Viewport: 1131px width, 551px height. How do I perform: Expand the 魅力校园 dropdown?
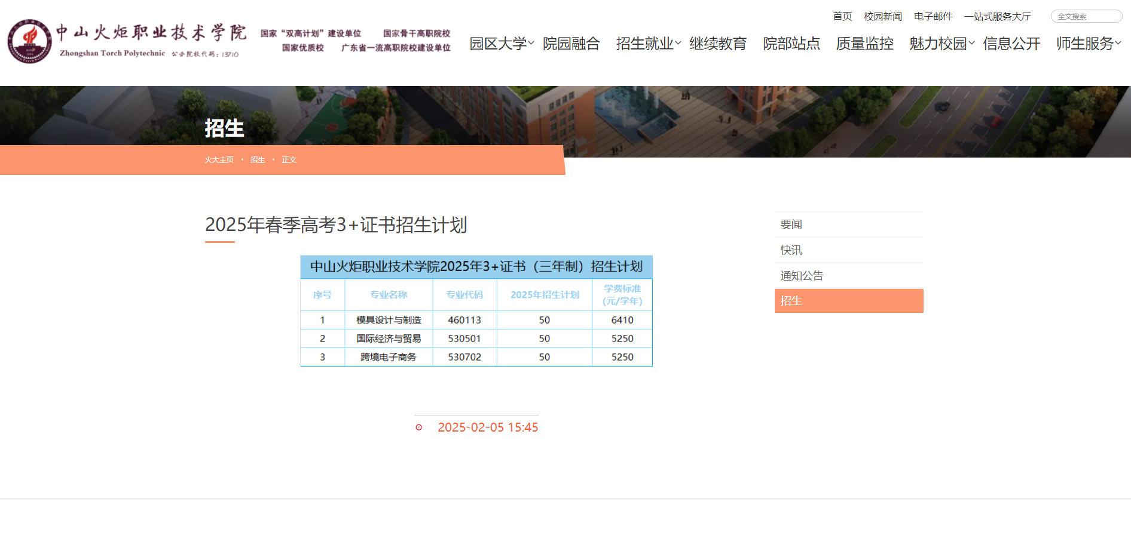point(939,43)
